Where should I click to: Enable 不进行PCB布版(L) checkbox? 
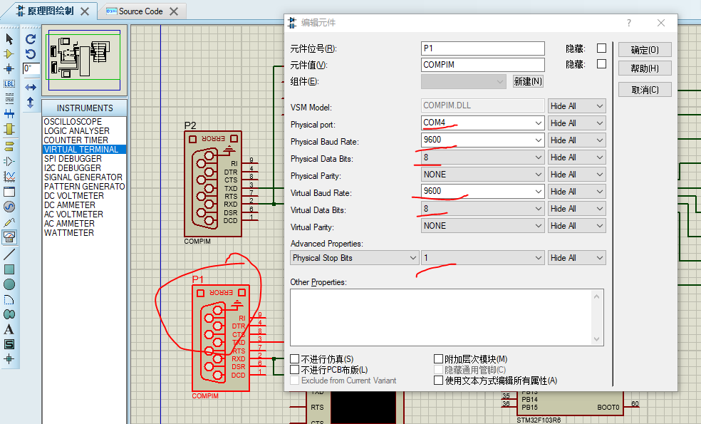[295, 369]
